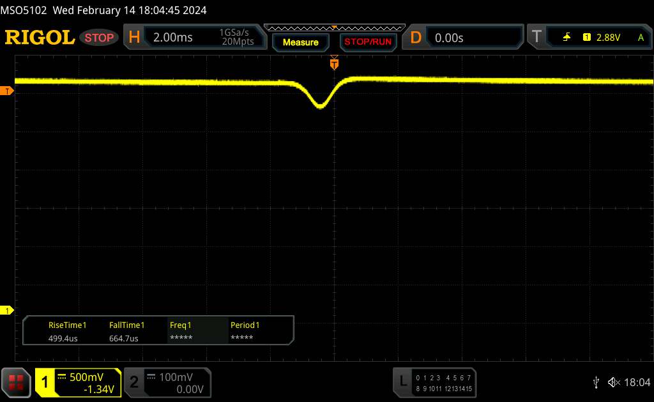Click the 499.4us rise time value
This screenshot has height=402, width=654.
63,338
